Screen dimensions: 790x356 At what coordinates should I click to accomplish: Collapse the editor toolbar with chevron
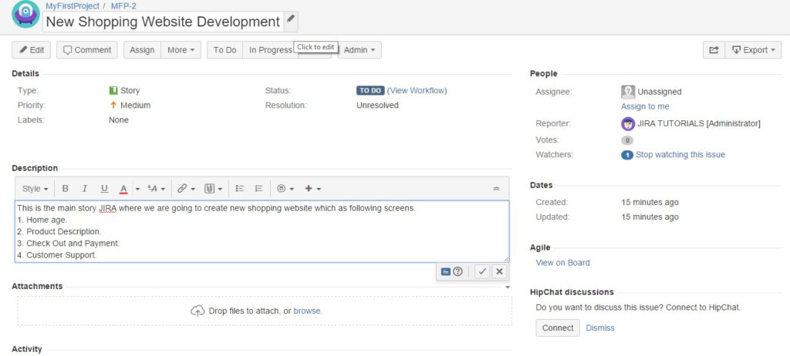pos(496,189)
